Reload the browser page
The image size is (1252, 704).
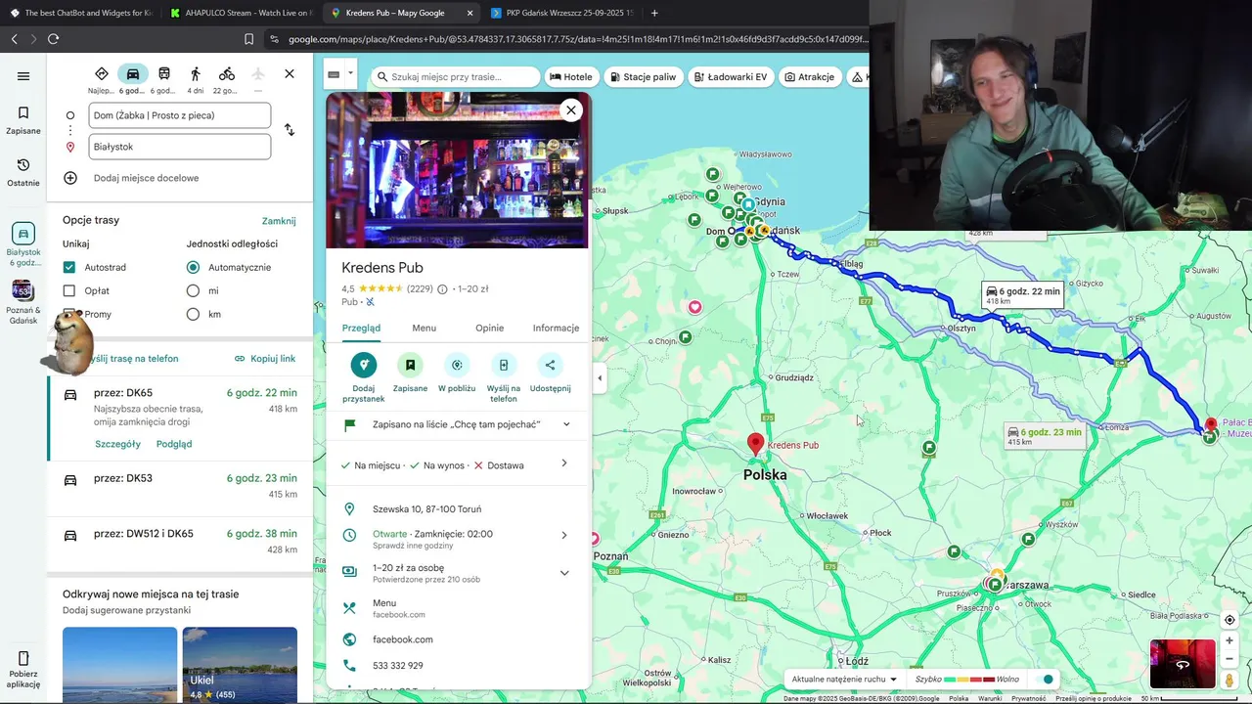[x=53, y=39]
